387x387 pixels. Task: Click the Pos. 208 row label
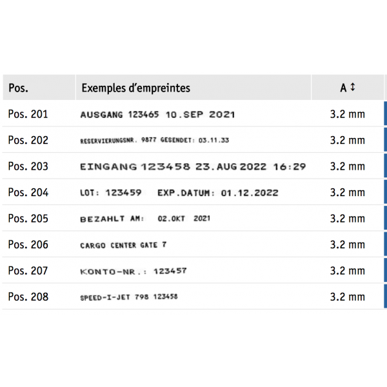pos(28,297)
